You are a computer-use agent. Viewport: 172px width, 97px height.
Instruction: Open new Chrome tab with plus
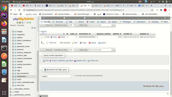(x=151, y=5)
